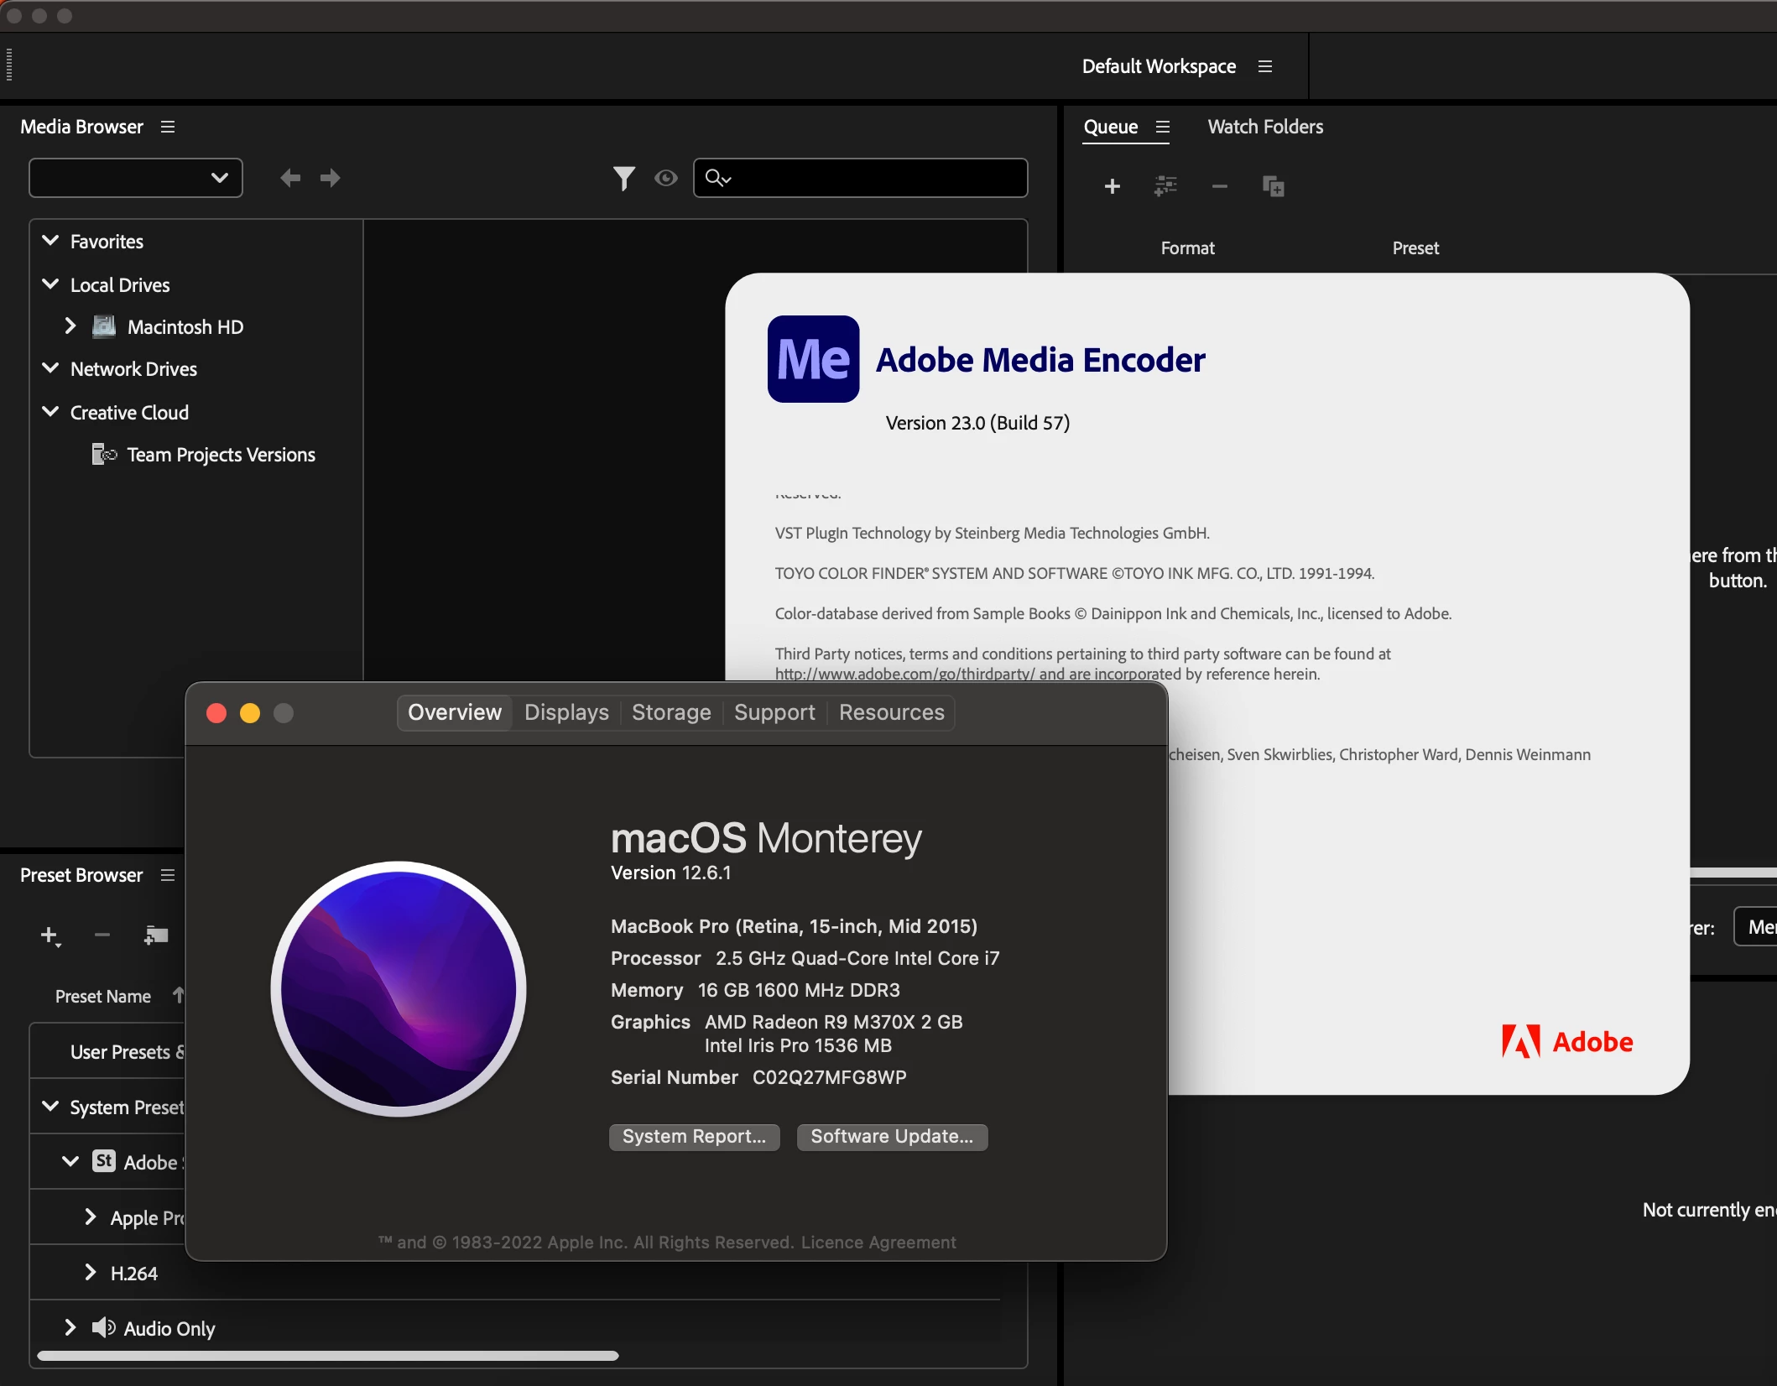This screenshot has height=1386, width=1777.
Task: Click the create new preset plus icon
Action: tap(50, 935)
